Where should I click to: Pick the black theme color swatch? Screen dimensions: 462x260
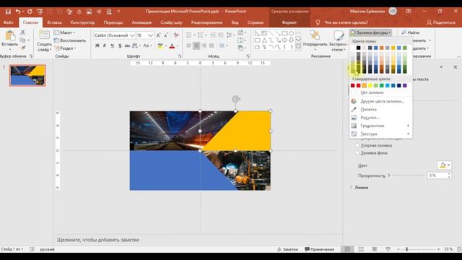tap(358, 48)
